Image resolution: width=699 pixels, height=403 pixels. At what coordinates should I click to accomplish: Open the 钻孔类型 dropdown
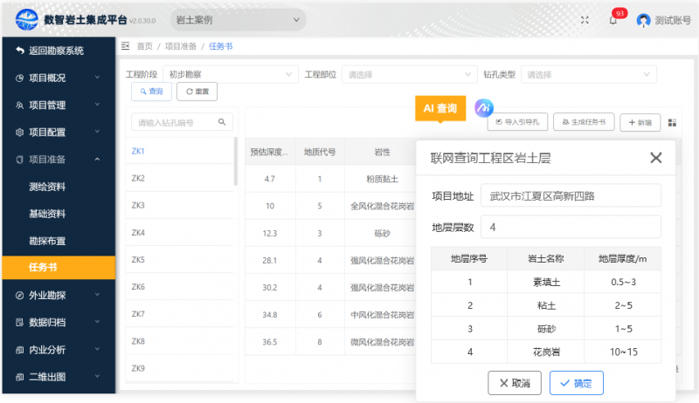[588, 75]
